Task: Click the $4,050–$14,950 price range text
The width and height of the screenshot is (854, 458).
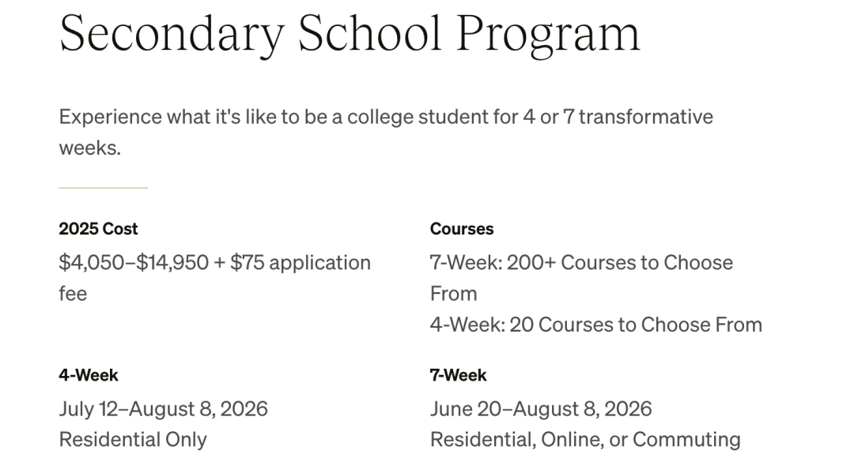Action: click(x=134, y=263)
